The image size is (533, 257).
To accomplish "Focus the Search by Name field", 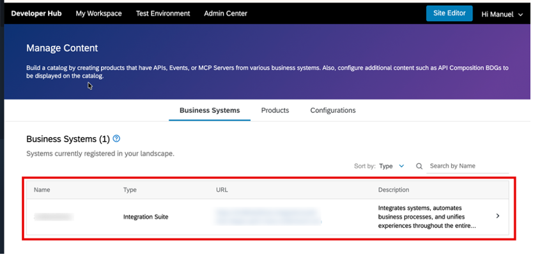I will [468, 166].
